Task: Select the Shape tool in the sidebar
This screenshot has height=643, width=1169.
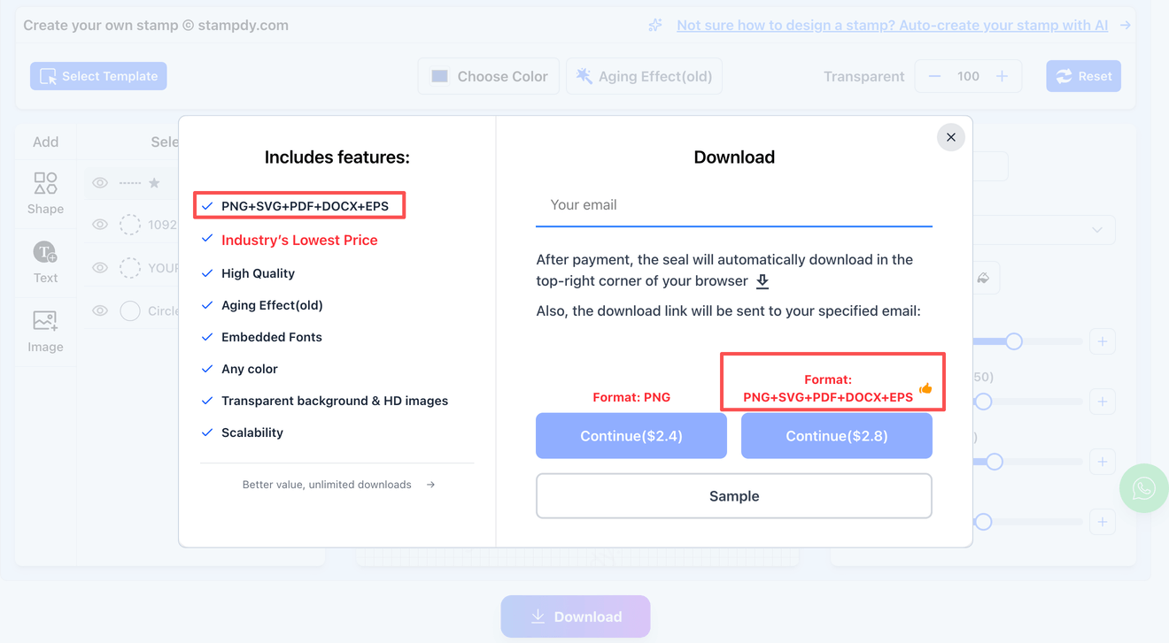Action: (x=45, y=193)
